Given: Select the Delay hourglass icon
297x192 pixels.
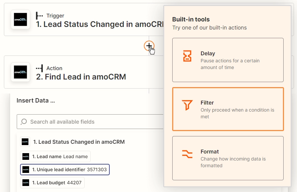Looking at the screenshot, I should (187, 56).
